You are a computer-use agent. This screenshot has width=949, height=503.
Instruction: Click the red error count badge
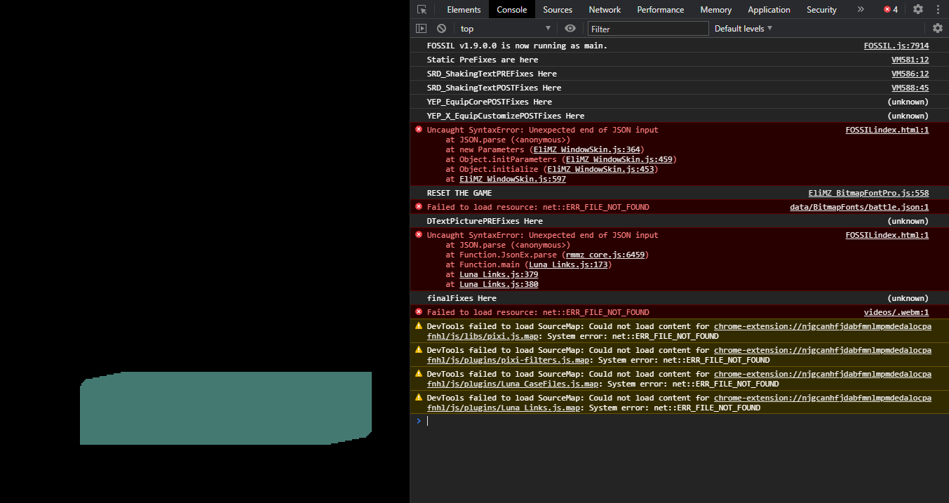tap(891, 10)
